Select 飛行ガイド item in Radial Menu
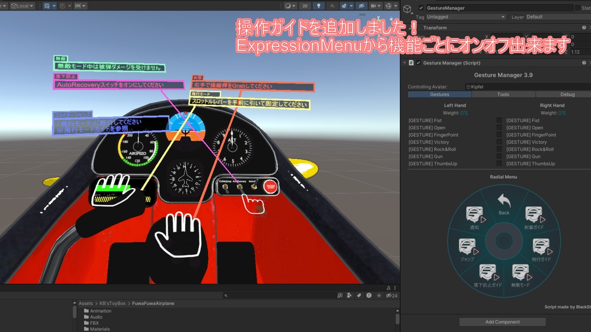 point(541,250)
